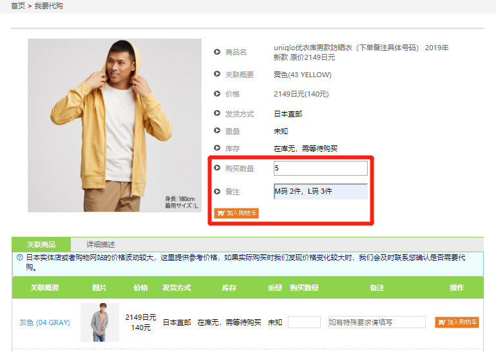The height and width of the screenshot is (352, 496).
Task: Click the bullet icon beside 价格
Action: pyautogui.click(x=217, y=93)
